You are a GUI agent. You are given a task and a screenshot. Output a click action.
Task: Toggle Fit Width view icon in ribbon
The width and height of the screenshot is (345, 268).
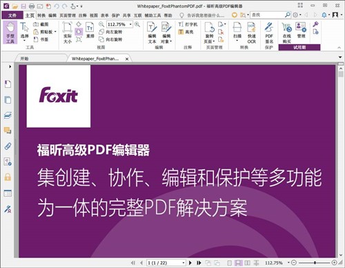(79, 32)
